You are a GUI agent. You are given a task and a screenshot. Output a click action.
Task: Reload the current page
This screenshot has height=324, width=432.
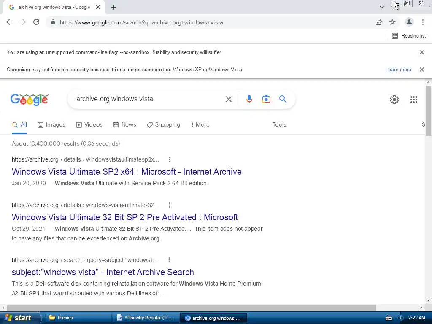click(36, 22)
